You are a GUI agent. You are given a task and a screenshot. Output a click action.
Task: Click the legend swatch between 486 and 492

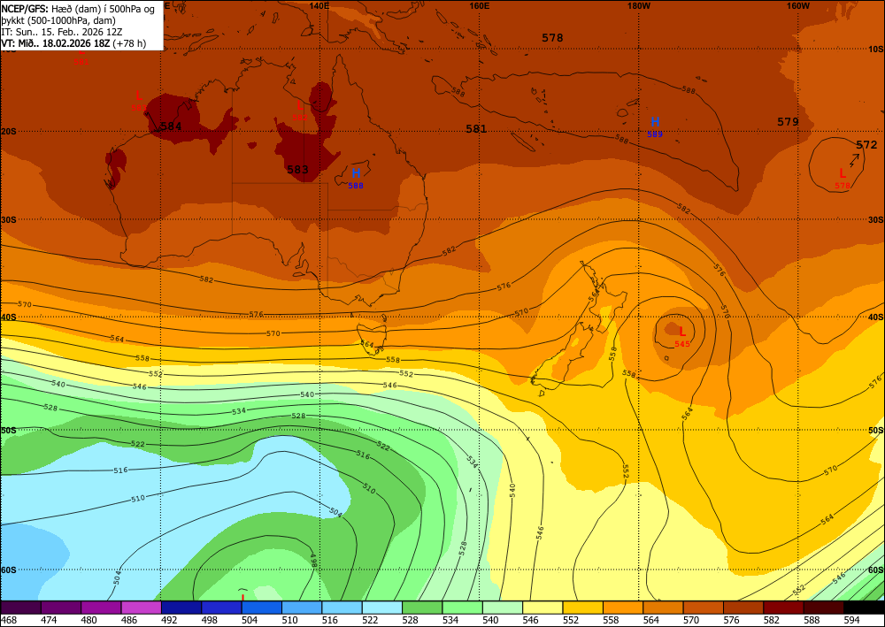(x=141, y=608)
